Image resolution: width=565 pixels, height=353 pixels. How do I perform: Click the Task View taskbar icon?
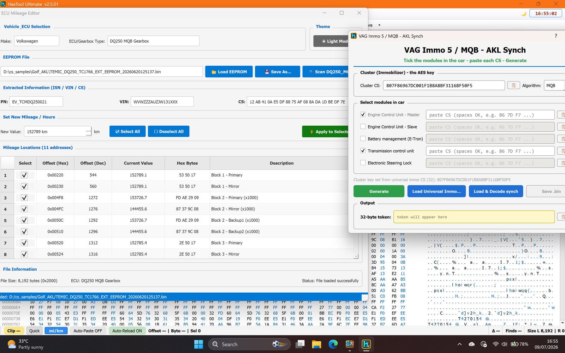(300, 344)
